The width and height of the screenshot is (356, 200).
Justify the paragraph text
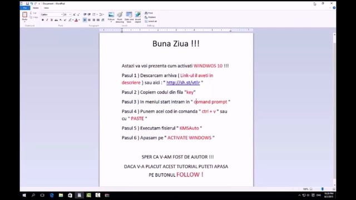[x=98, y=20]
